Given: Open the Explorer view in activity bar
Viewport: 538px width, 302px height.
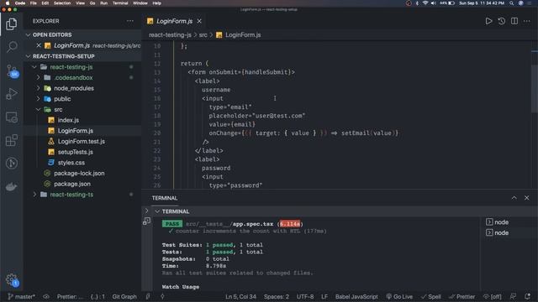Looking at the screenshot, I should click(11, 24).
